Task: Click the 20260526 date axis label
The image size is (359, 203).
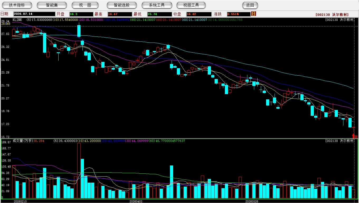Action: pyautogui.click(x=252, y=201)
